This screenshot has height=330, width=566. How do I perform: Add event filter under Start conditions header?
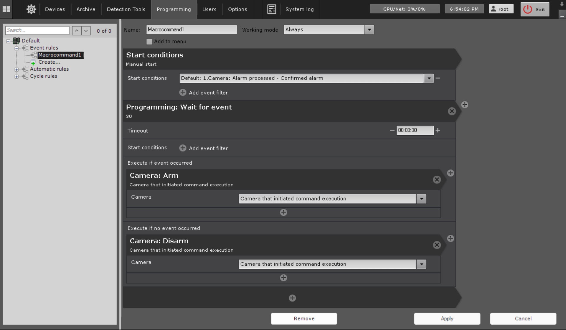[183, 92]
